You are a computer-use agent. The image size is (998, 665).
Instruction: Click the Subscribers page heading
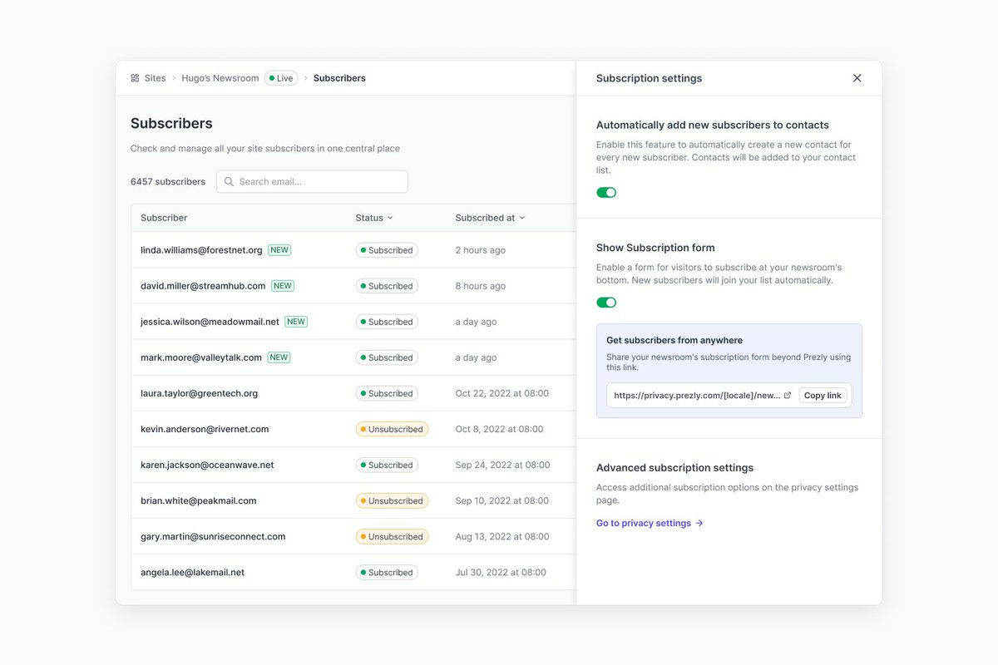click(x=171, y=123)
